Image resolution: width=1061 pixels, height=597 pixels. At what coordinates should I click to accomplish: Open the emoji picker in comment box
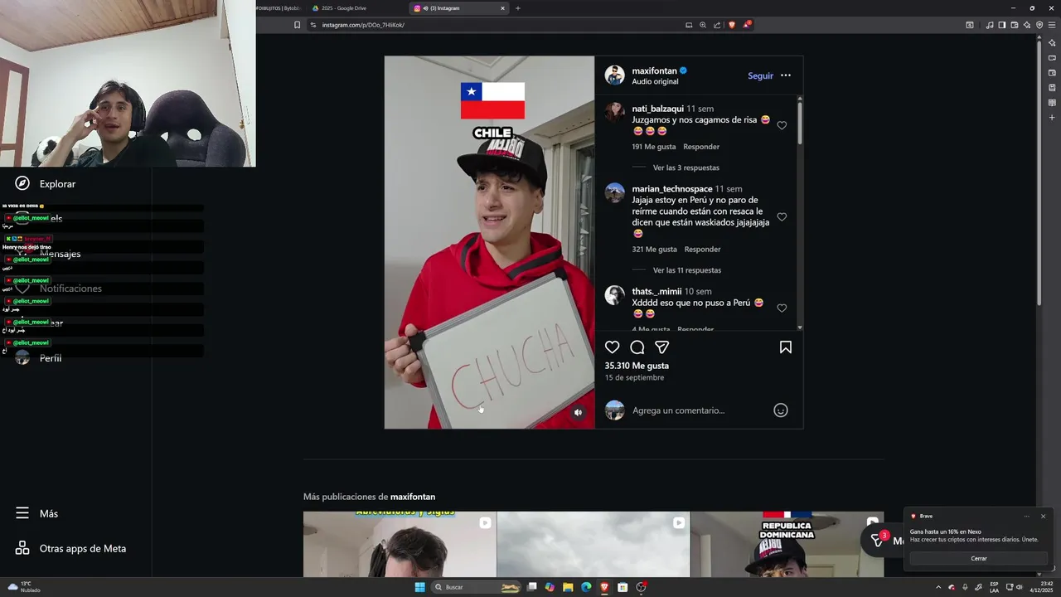coord(780,410)
